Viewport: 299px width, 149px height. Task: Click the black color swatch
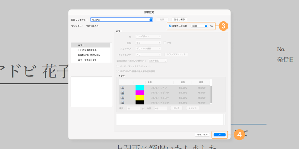point(140,103)
